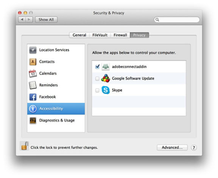Click the help question mark button
Screen dimensions: 218x178
click(194, 148)
